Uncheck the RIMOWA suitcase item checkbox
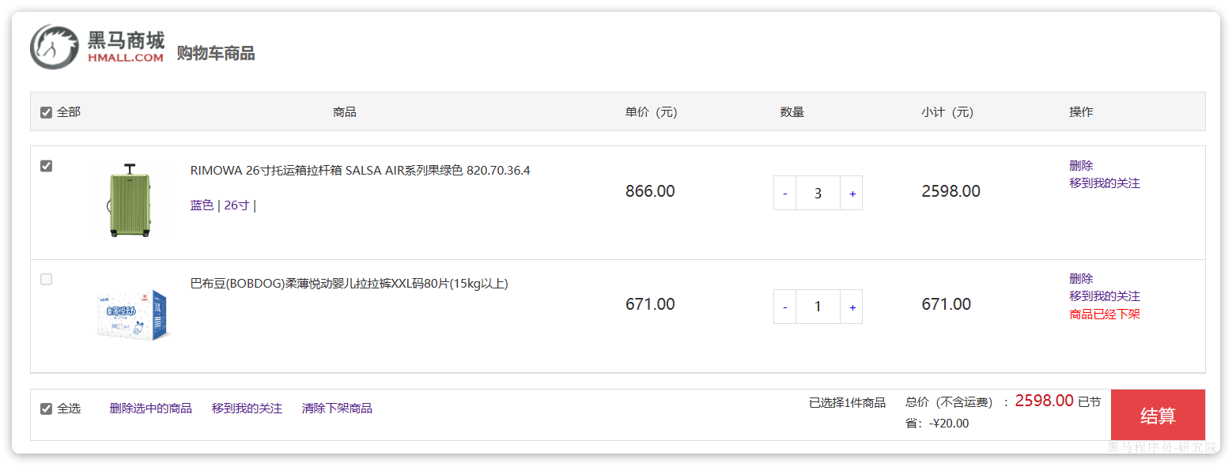The image size is (1232, 467). [47, 166]
